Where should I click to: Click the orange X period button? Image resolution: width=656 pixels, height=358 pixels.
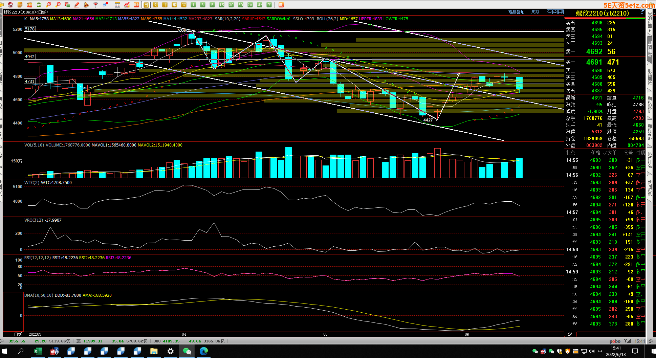184,5
